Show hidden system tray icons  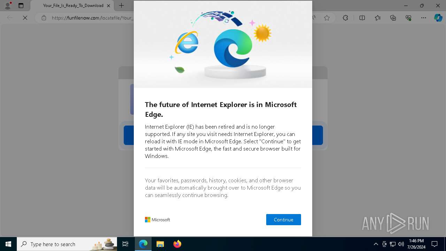coord(376,244)
